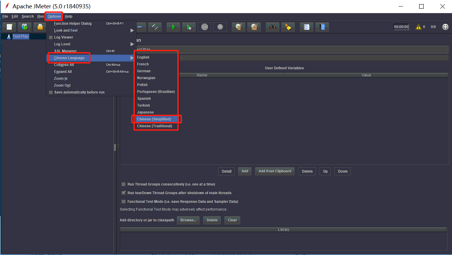
Task: Click the Add variable button
Action: pyautogui.click(x=245, y=171)
